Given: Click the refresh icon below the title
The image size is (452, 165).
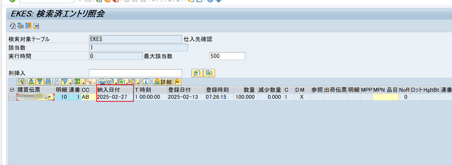Looking at the screenshot, I should (12, 26).
